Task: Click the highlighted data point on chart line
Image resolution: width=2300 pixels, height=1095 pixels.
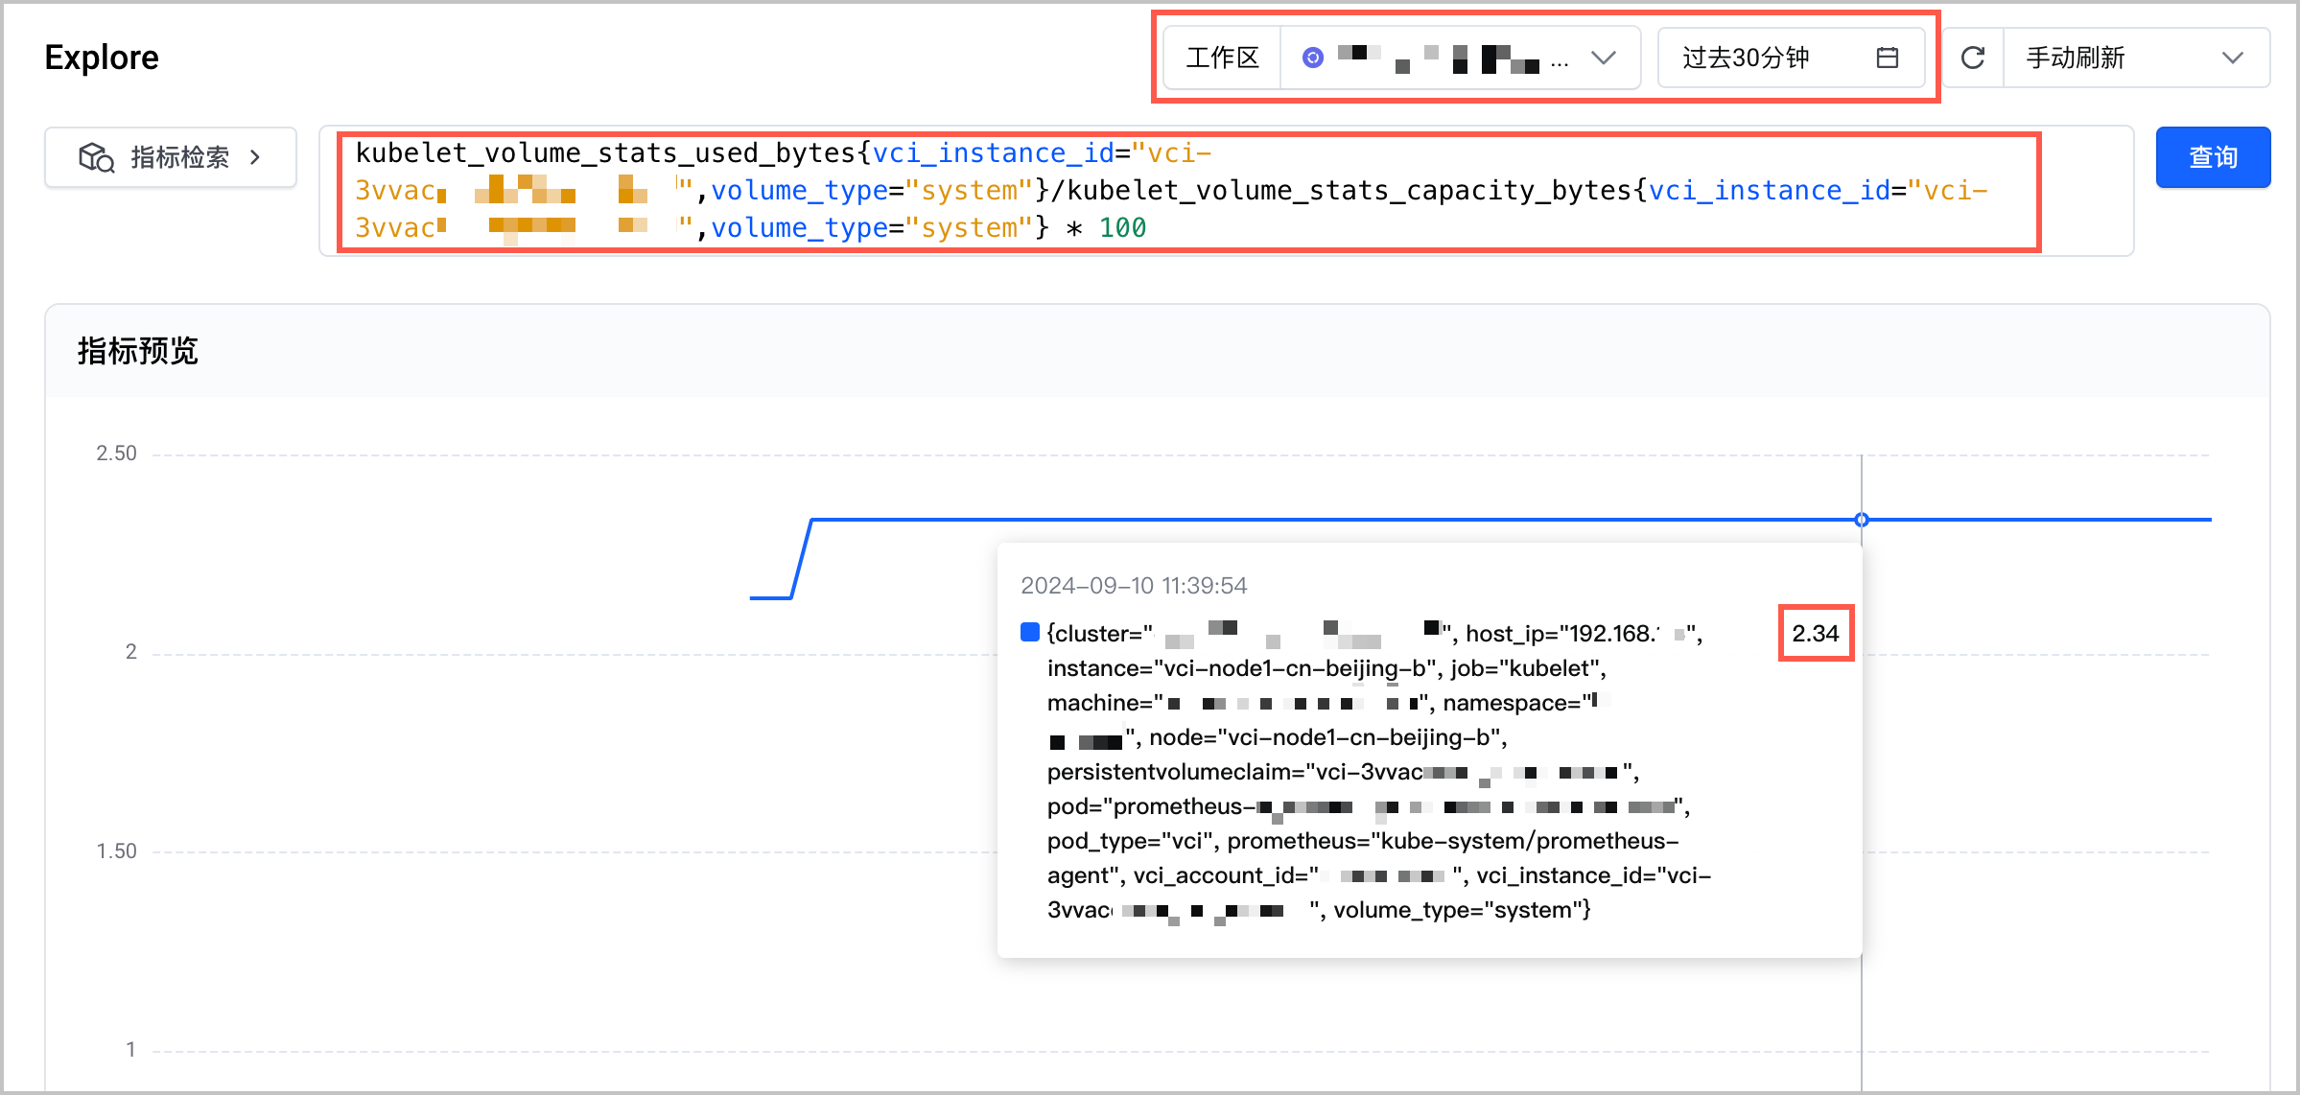Action: tap(1862, 520)
